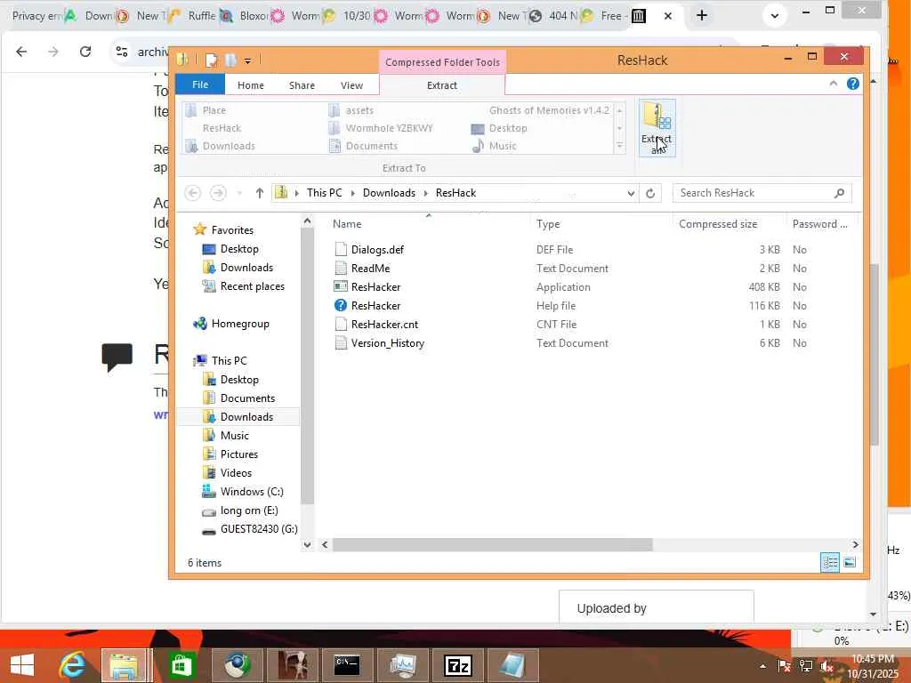The width and height of the screenshot is (911, 683).
Task: Open Quick Access Toolbar customize dropdown
Action: pyautogui.click(x=247, y=60)
